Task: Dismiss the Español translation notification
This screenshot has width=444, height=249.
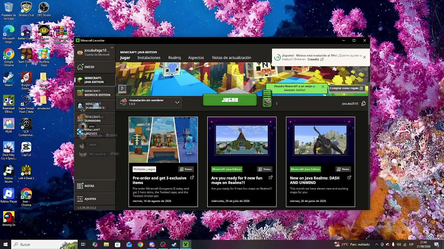Action: tap(364, 57)
